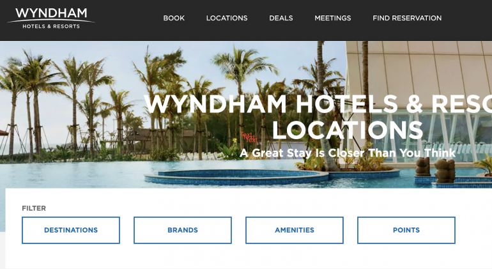492x269 pixels.
Task: Open the FIND RESERVATION link
Action: click(407, 18)
